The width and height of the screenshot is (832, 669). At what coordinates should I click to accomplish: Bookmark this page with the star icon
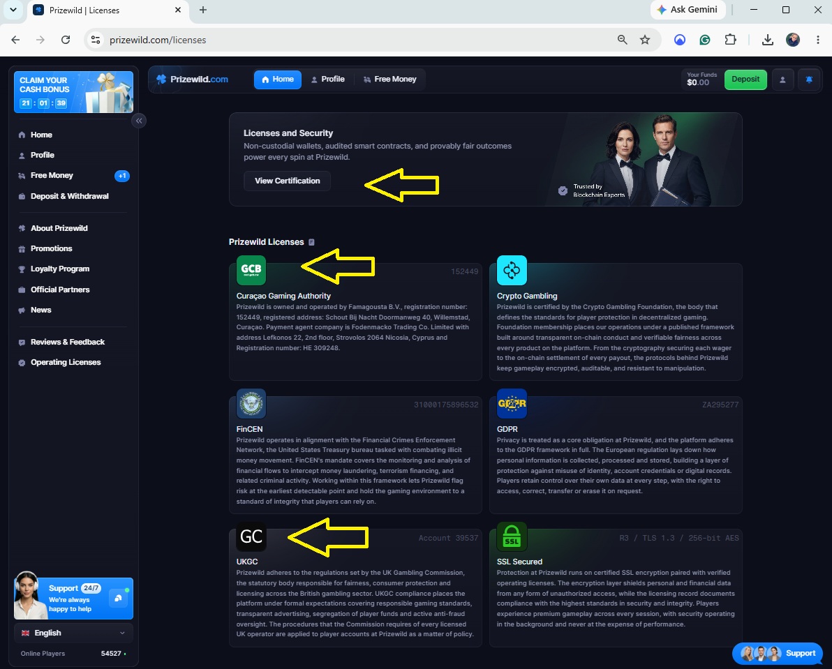pyautogui.click(x=645, y=40)
